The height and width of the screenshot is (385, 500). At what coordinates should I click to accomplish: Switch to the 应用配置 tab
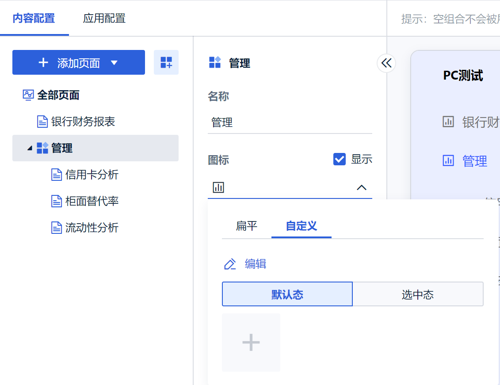tap(104, 18)
